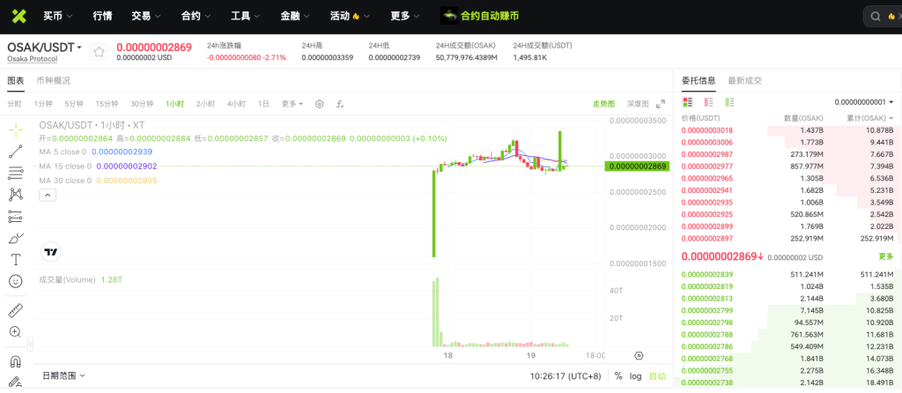
Task: Open order book precision dropdown
Action: [864, 102]
